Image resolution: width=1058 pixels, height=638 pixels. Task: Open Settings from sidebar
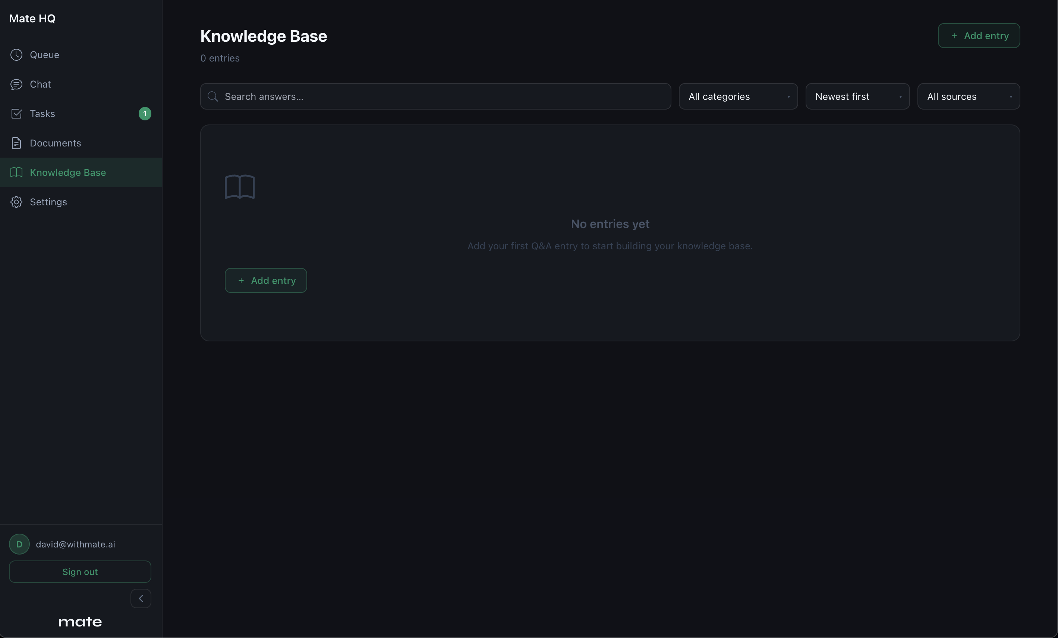pos(81,202)
